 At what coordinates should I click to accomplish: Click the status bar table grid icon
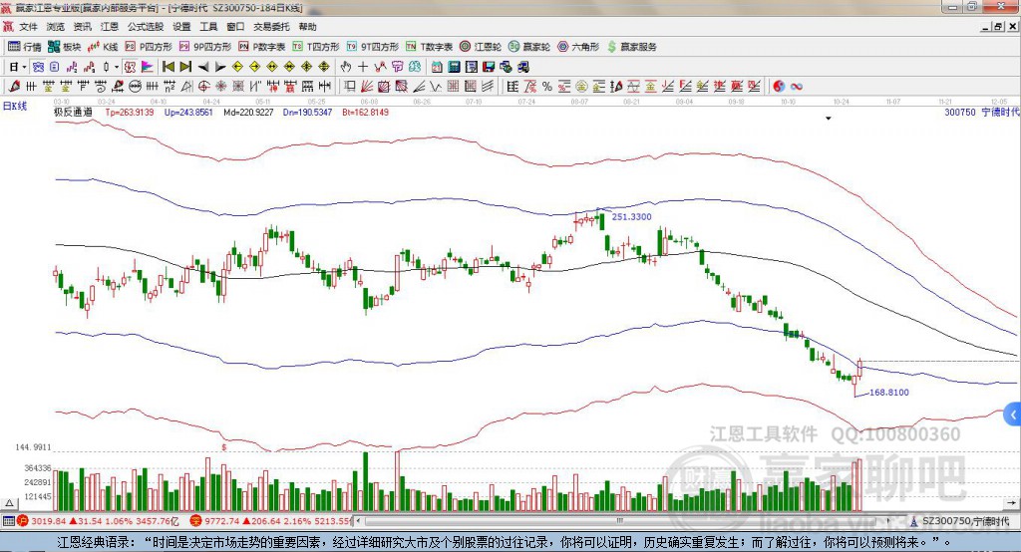coord(8,521)
